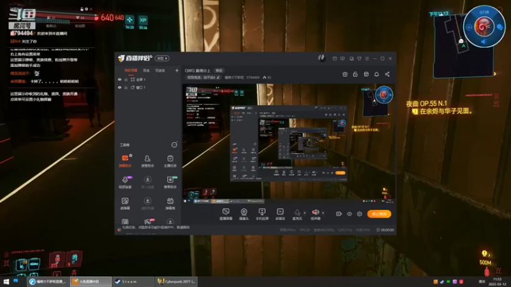Click the 00:00:00 stream timer
Viewport: 511px width, 287px height.
click(x=385, y=230)
